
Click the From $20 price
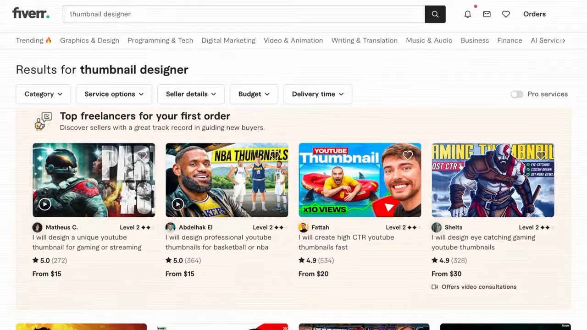point(313,274)
